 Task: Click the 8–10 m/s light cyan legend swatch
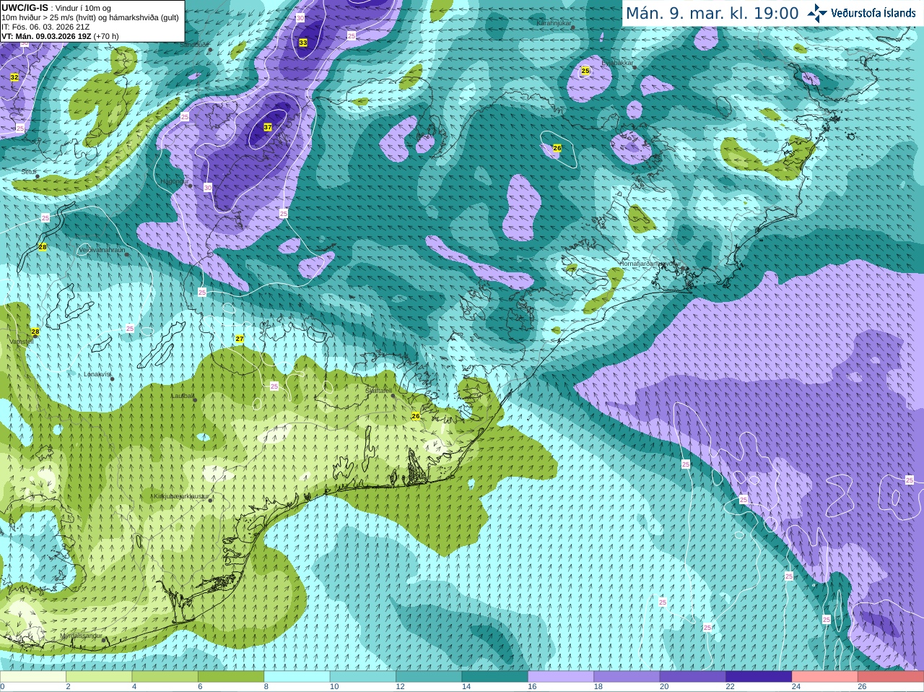point(297,677)
